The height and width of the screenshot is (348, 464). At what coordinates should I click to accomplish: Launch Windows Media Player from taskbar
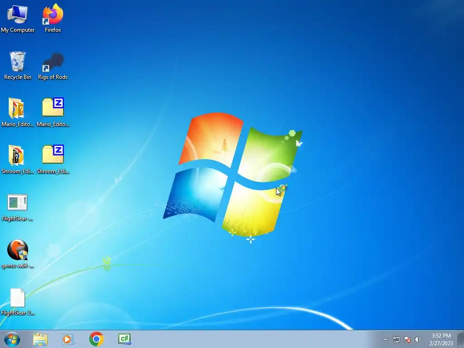click(68, 339)
